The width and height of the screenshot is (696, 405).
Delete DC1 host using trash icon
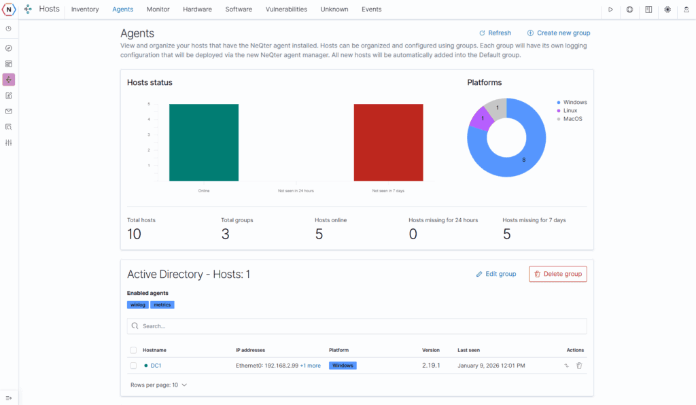click(x=579, y=366)
